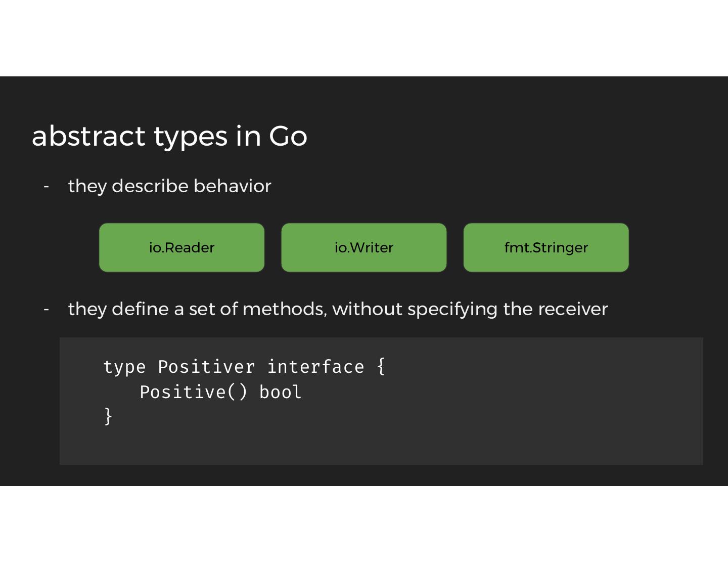Screen dimensions: 728x563
Task: Click the word "methods," in second bullet
Action: pos(285,309)
